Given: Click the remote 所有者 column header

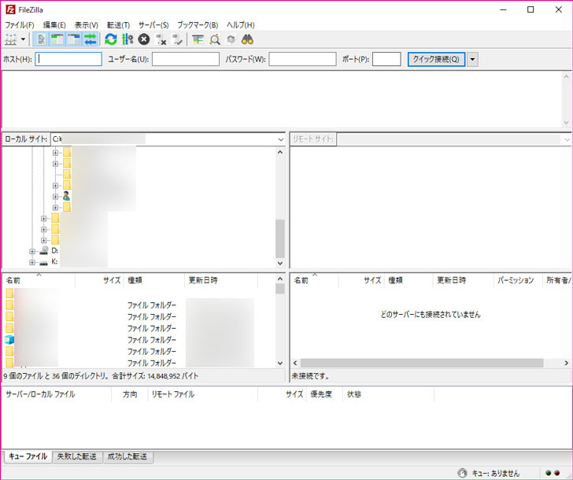Looking at the screenshot, I should (557, 280).
